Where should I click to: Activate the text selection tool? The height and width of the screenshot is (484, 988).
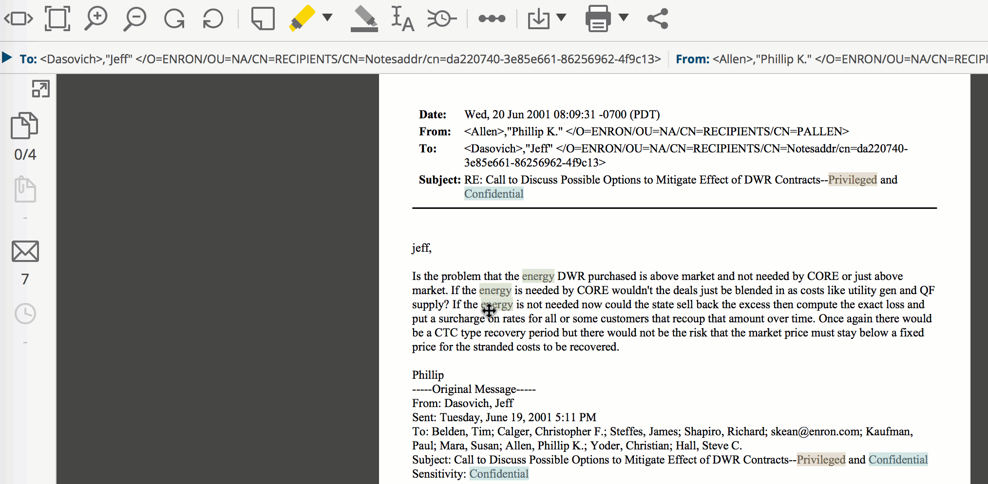pyautogui.click(x=402, y=19)
